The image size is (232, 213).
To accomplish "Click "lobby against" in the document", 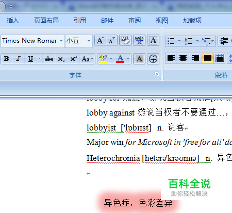I will click(110, 113).
